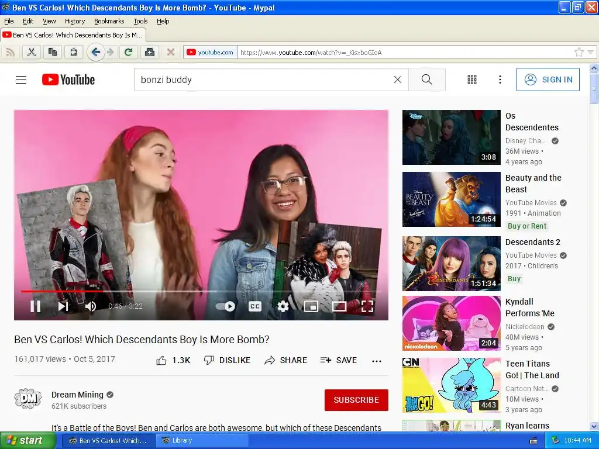Select the Ben VS Carlos browser tab
Image resolution: width=599 pixels, height=449 pixels.
point(73,35)
